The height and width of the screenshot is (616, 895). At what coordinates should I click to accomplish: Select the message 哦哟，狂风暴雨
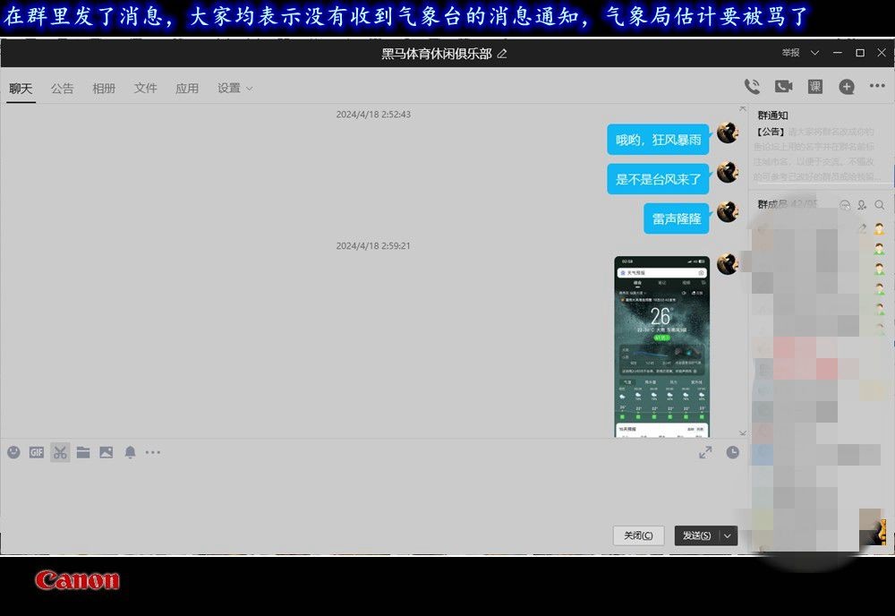(x=658, y=140)
